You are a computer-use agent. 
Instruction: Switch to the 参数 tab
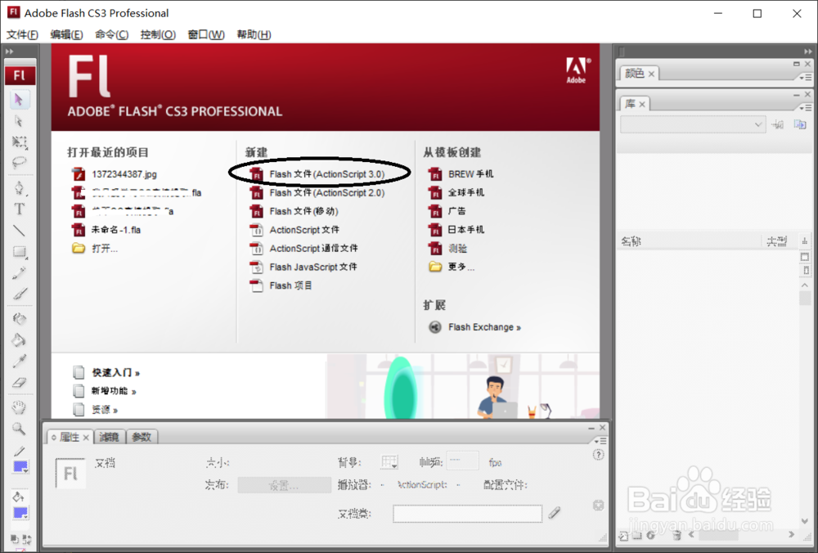(142, 437)
